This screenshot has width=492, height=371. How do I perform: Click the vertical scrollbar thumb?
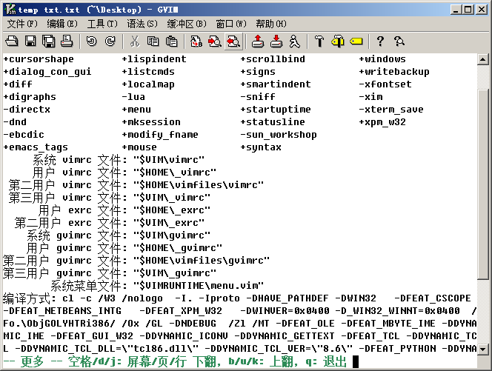point(483,184)
